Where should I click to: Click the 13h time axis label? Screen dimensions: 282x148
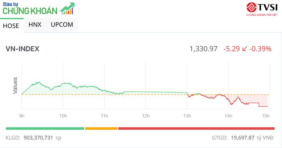click(187, 116)
